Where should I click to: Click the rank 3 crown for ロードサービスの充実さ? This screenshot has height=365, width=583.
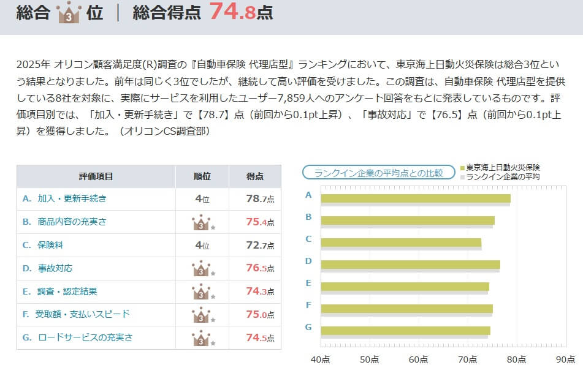pyautogui.click(x=202, y=338)
